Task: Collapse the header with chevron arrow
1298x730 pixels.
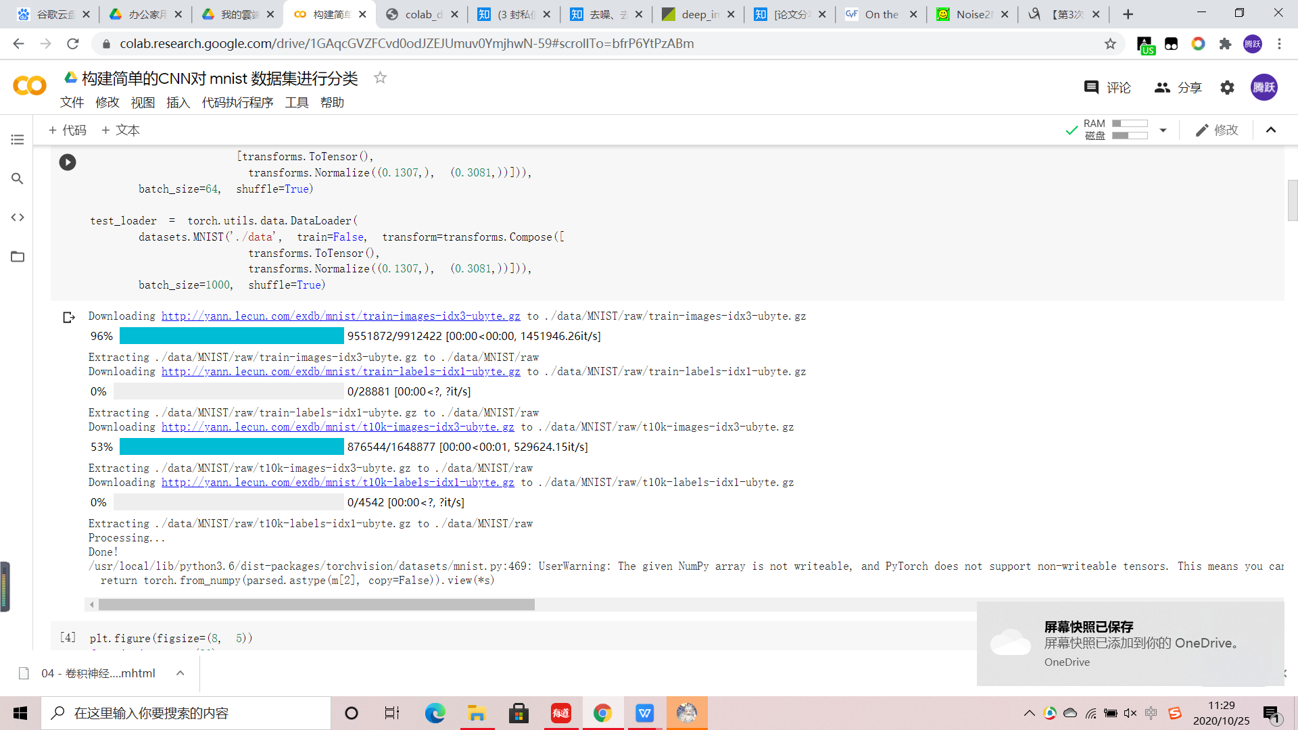Action: coord(1271,130)
